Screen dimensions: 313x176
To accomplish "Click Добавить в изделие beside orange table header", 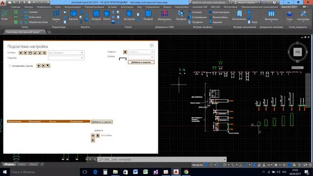I will coord(102,122).
